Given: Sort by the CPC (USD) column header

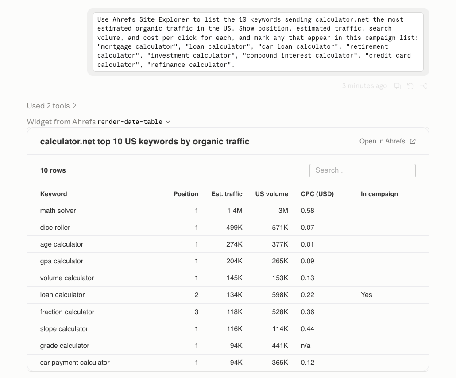Looking at the screenshot, I should tap(317, 194).
